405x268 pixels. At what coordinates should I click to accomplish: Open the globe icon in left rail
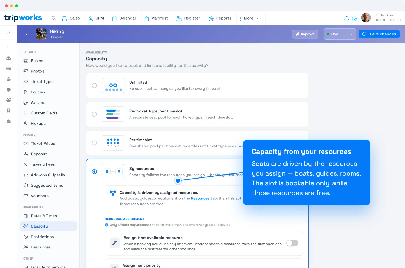coord(8,79)
